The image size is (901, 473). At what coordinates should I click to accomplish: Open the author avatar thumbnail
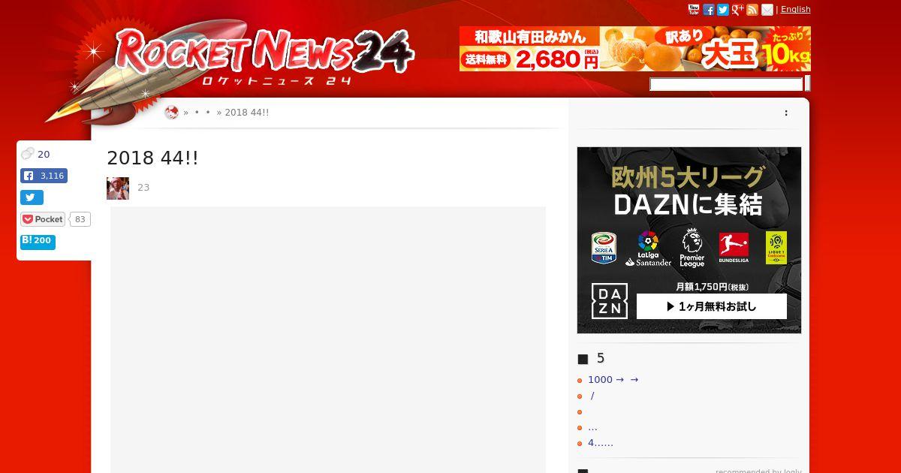tap(118, 188)
